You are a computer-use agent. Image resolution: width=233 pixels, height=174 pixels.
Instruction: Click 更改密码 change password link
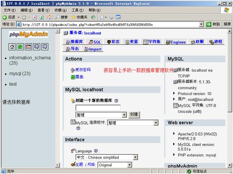pyautogui.click(x=83, y=70)
